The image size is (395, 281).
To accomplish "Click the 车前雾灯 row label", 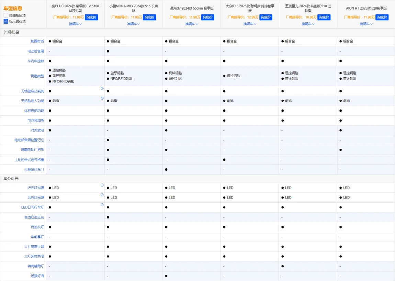I will pyautogui.click(x=37, y=237).
